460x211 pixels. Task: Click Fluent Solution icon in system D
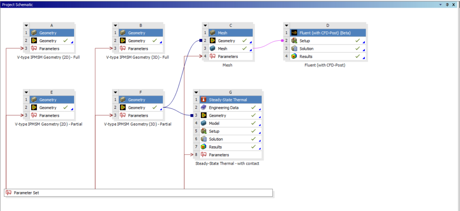294,48
